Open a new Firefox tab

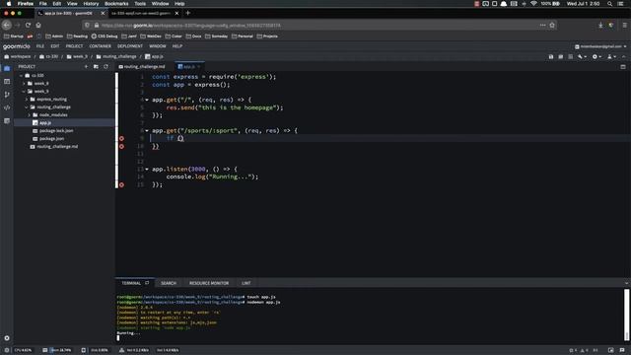(187, 13)
